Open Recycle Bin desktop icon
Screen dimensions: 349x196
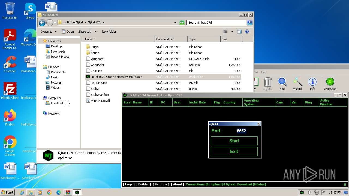point(10,11)
